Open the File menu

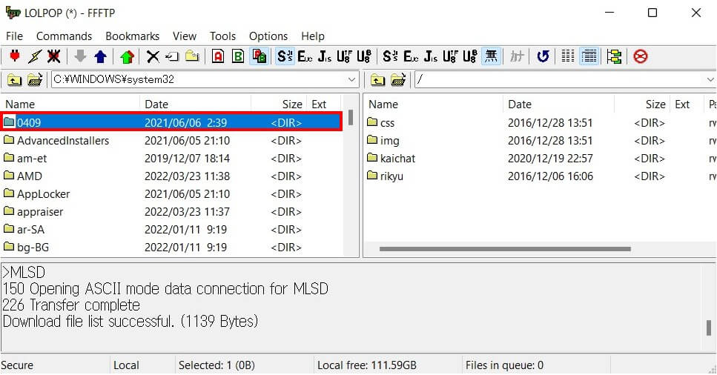14,36
